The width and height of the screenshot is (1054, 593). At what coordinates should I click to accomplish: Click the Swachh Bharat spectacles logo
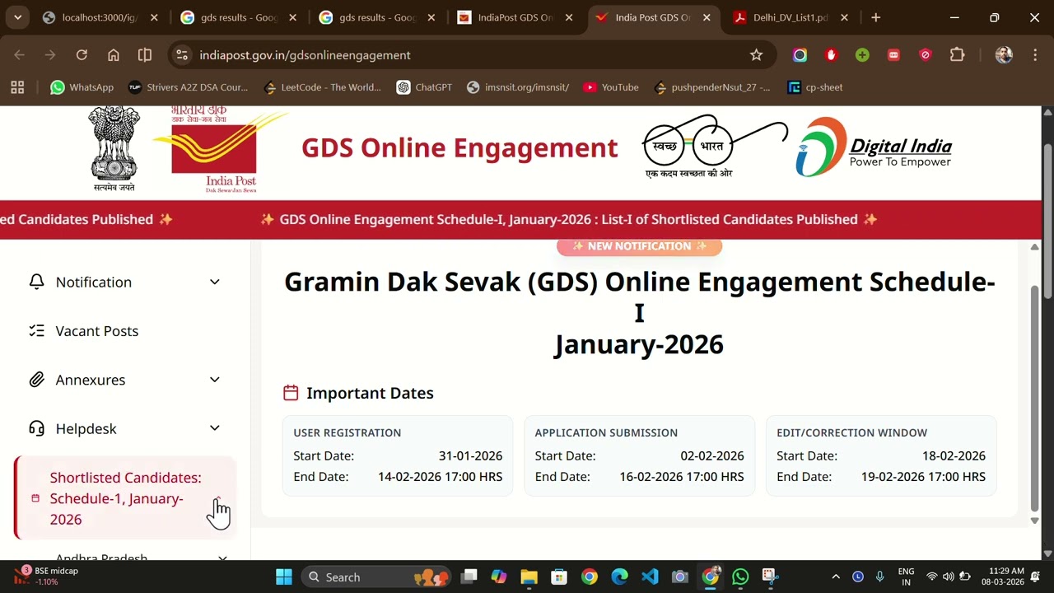point(714,147)
